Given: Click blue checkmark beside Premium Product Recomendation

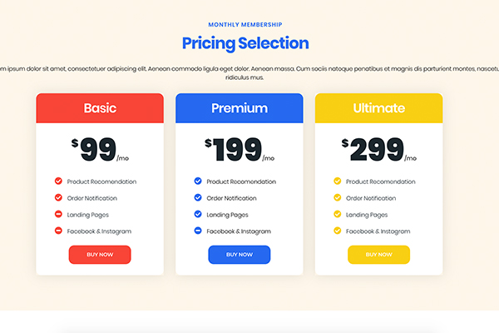Looking at the screenshot, I should point(198,181).
